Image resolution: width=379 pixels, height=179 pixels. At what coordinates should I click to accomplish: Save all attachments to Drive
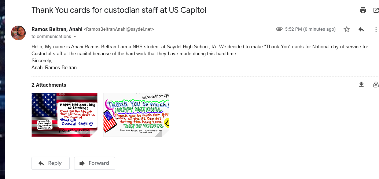[376, 85]
